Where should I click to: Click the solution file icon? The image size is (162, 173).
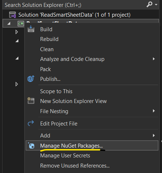pyautogui.click(x=12, y=15)
